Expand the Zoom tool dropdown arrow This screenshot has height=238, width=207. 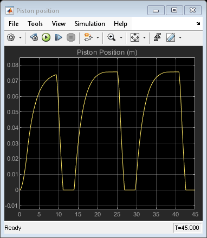(121, 38)
